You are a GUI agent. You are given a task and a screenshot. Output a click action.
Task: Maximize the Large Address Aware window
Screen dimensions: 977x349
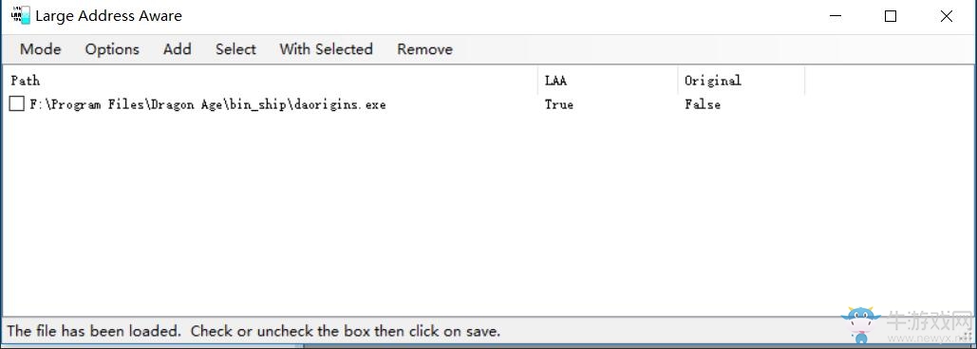[891, 17]
